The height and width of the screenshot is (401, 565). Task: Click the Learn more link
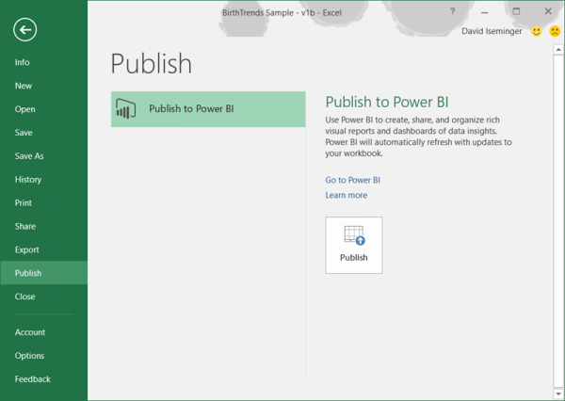click(x=346, y=195)
